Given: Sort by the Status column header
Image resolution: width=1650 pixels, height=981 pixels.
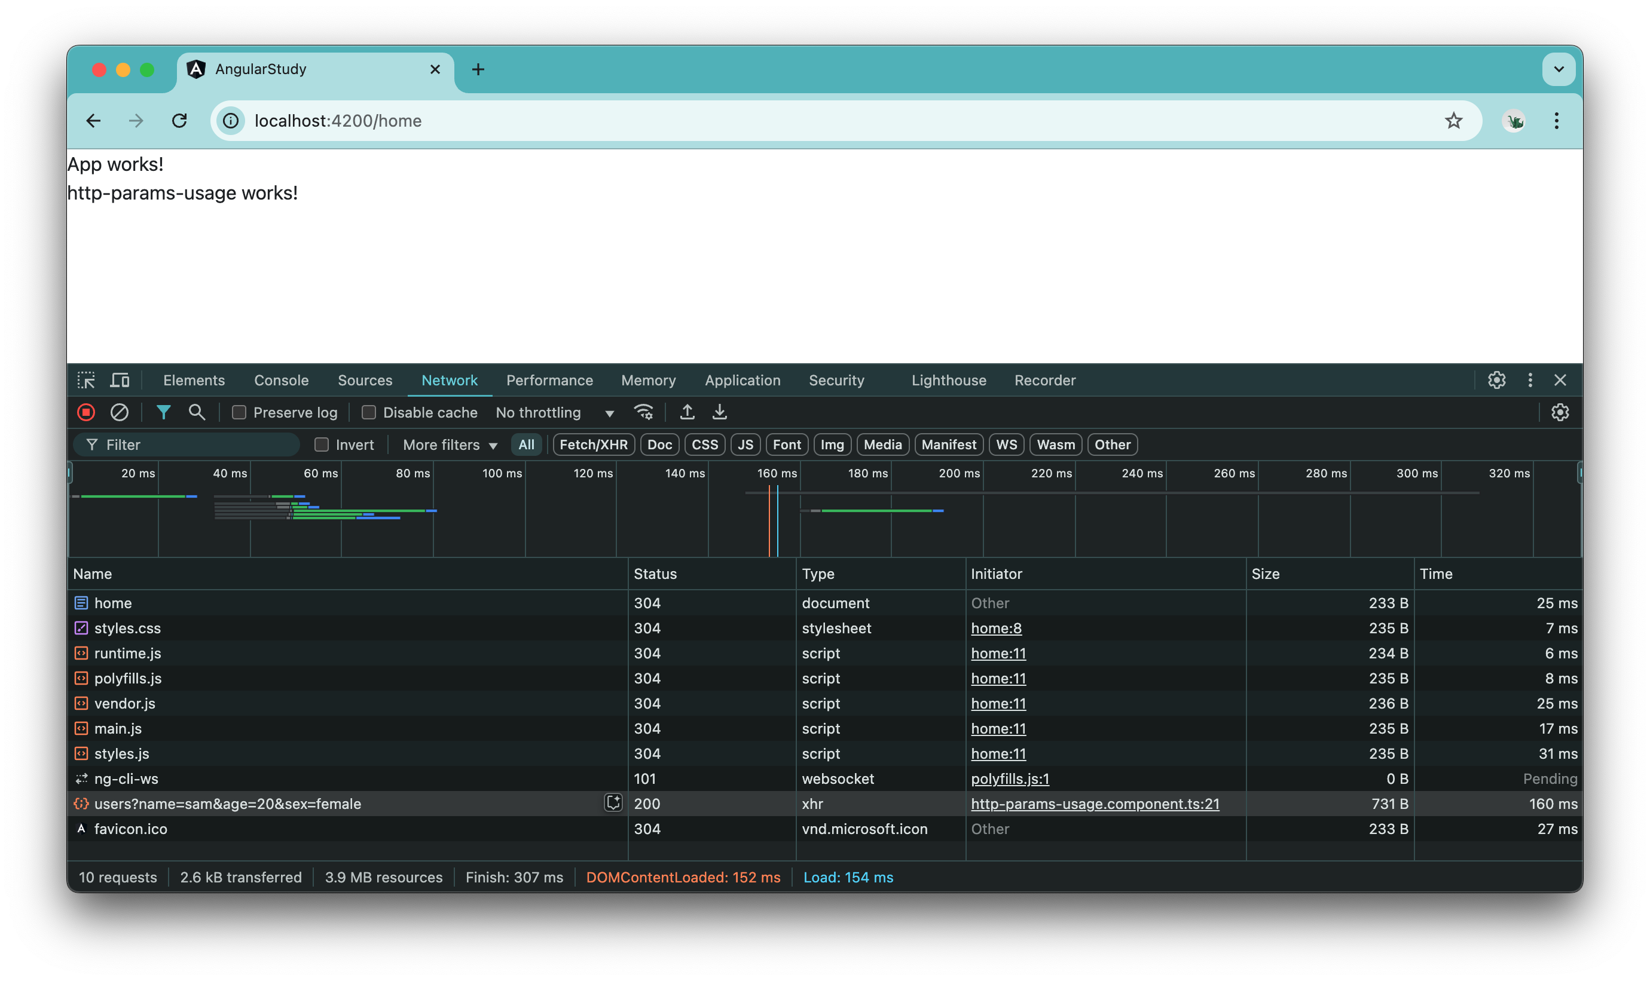Looking at the screenshot, I should tap(711, 574).
